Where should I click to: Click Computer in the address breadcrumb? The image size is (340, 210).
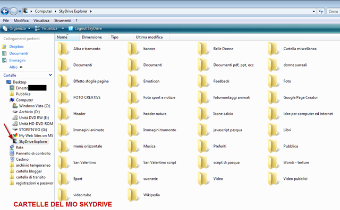coord(43,11)
